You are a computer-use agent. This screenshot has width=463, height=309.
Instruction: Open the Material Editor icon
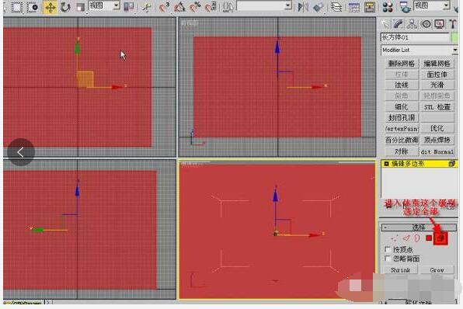tap(388, 7)
